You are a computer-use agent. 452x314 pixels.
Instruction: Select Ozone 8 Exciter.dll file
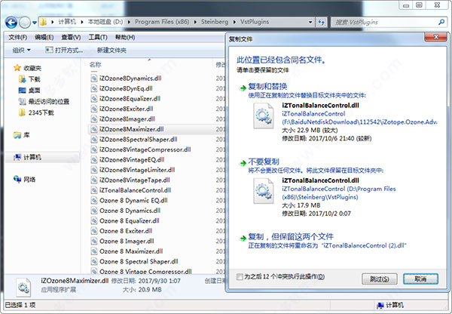tap(121, 231)
